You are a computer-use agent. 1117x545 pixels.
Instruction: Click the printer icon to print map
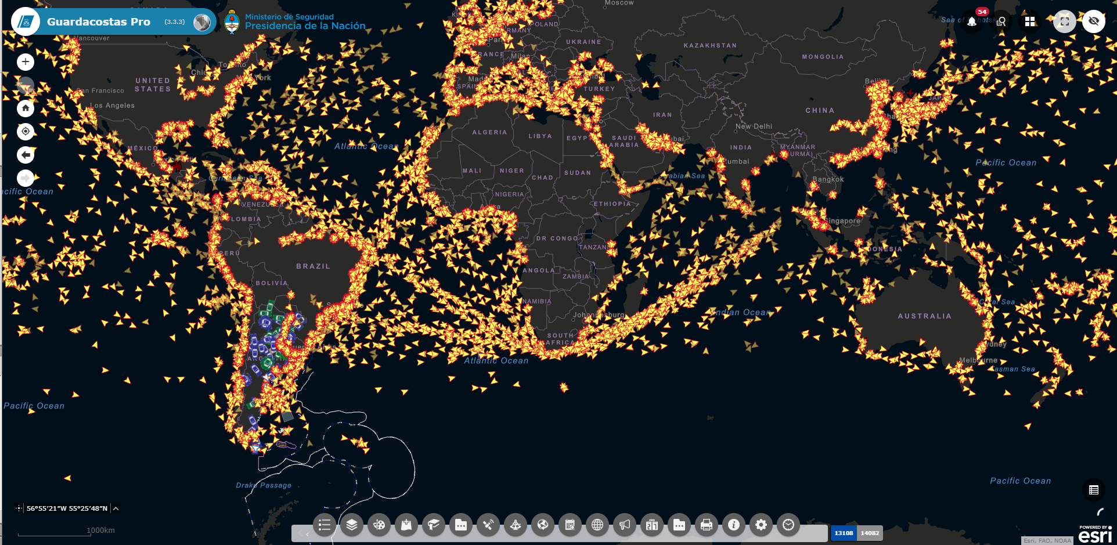706,525
